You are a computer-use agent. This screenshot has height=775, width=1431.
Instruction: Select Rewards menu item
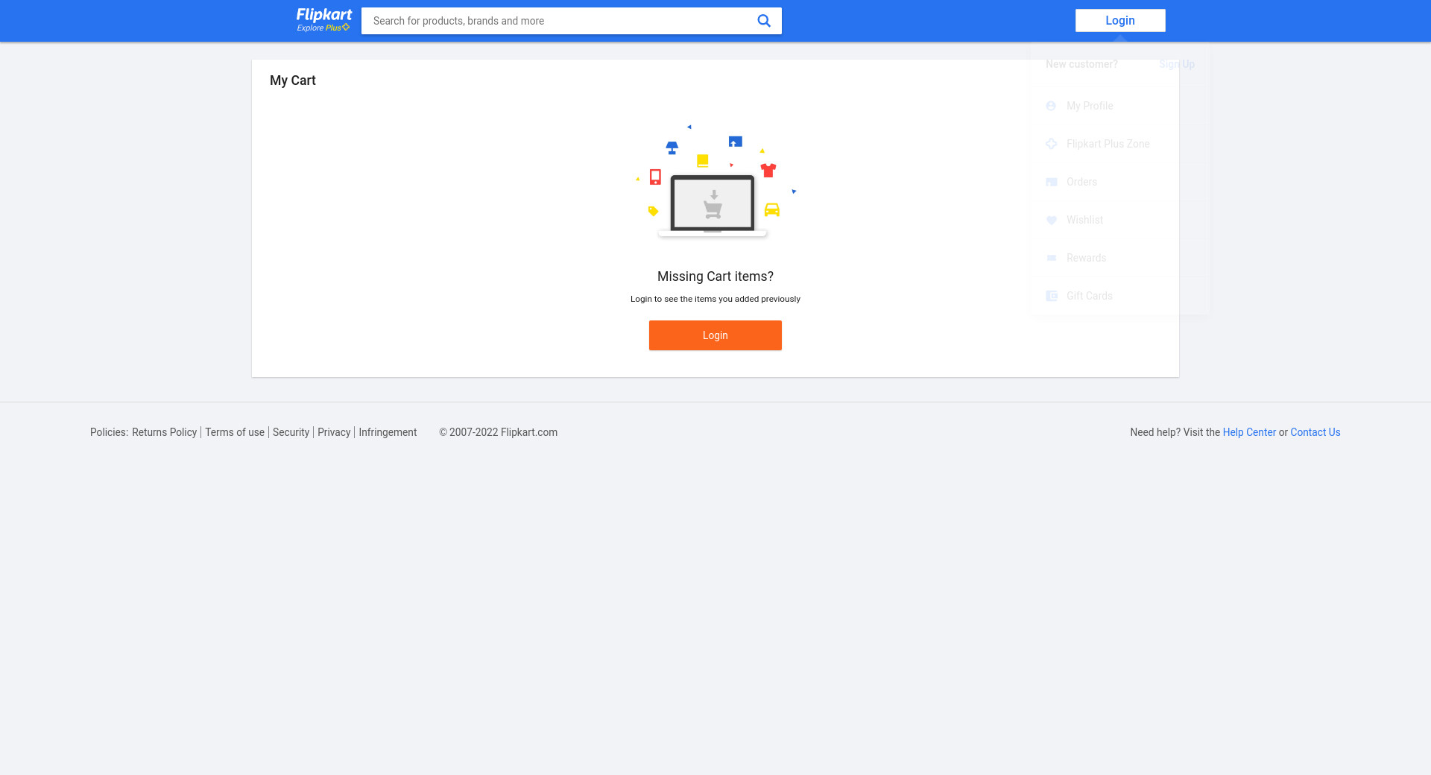tap(1119, 258)
